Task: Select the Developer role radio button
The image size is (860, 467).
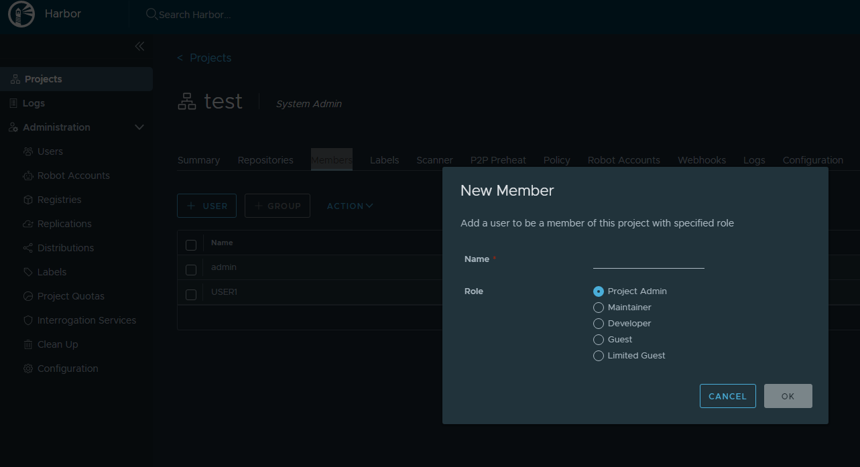Action: 599,324
